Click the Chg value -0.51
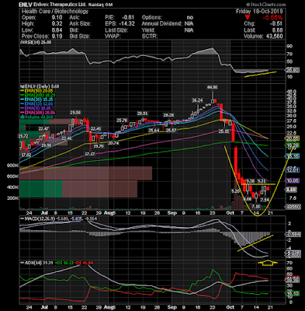The height and width of the screenshot is (311, 305). click(x=277, y=24)
